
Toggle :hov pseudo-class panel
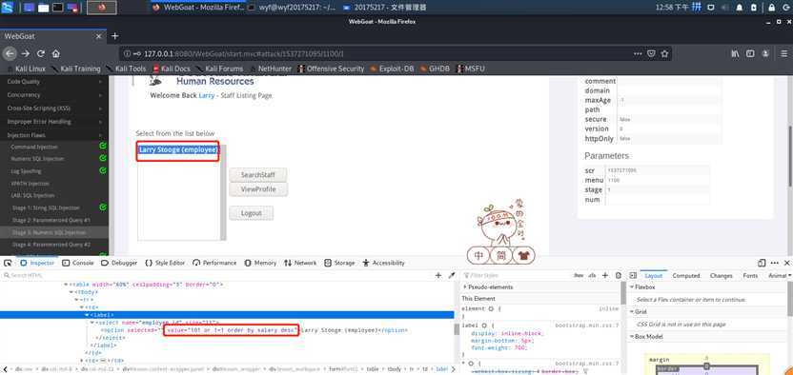coord(579,276)
